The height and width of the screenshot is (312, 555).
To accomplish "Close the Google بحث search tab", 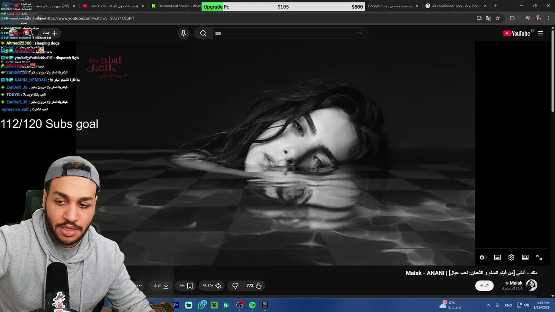I will 417,6.
